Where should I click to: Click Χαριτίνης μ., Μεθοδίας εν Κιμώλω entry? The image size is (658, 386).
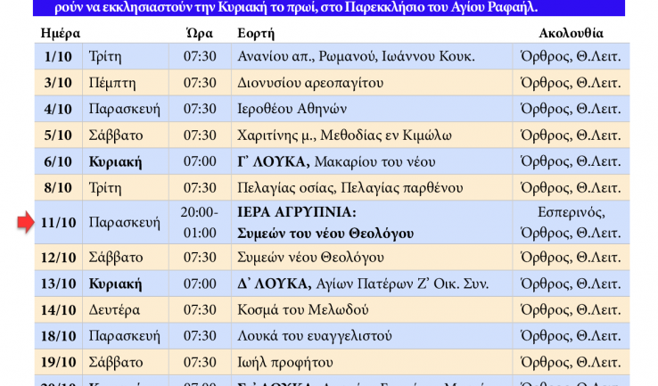pyautogui.click(x=344, y=136)
